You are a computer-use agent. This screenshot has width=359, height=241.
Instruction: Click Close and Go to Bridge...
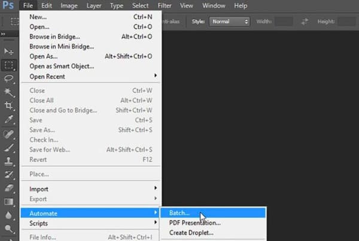tap(91, 110)
